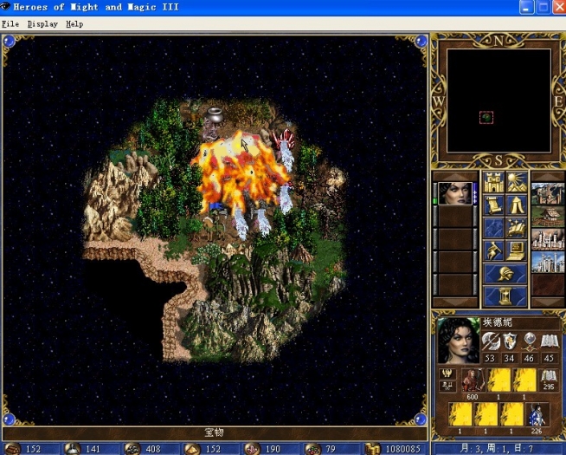The image size is (566, 455).
Task: Click the Spell Power orb icon
Action: [529, 341]
